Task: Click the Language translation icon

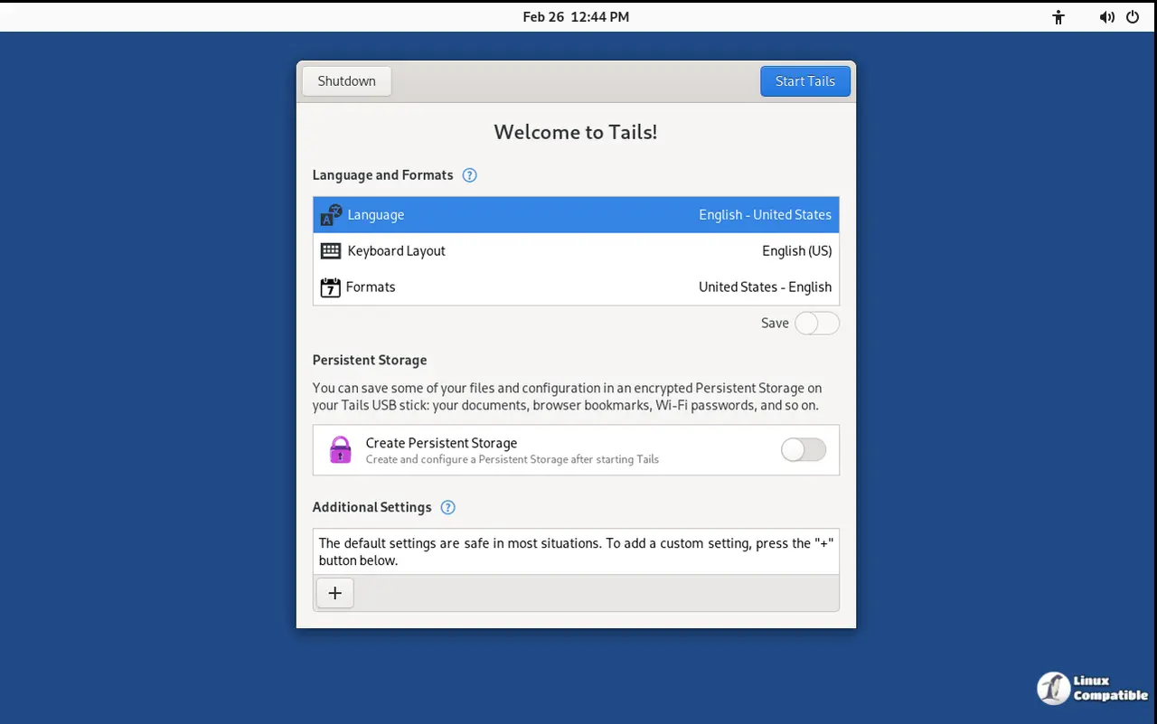Action: (331, 215)
